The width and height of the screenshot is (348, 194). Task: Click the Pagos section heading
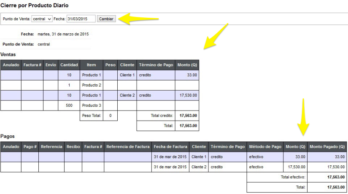coord(8,136)
